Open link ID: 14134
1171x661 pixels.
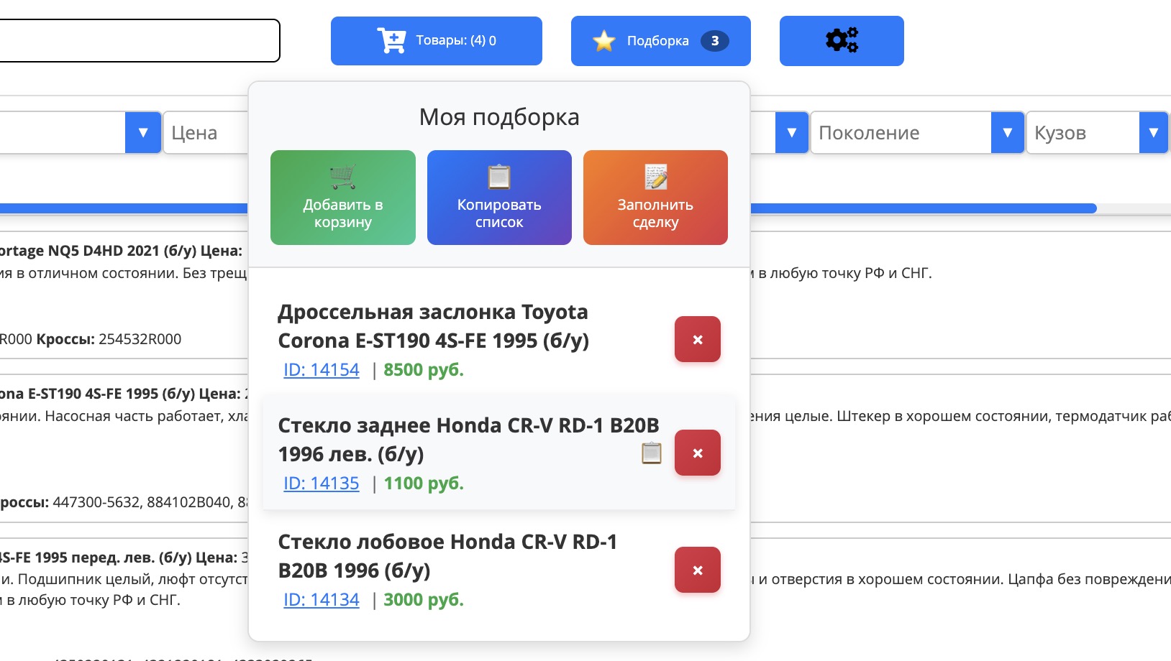coord(321,599)
